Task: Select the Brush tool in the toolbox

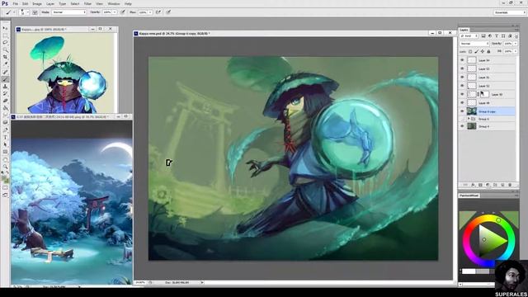Action: (x=5, y=79)
